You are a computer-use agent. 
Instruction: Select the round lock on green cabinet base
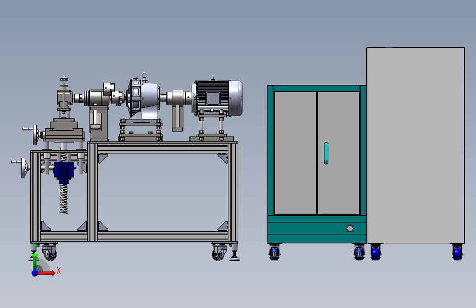(350, 229)
